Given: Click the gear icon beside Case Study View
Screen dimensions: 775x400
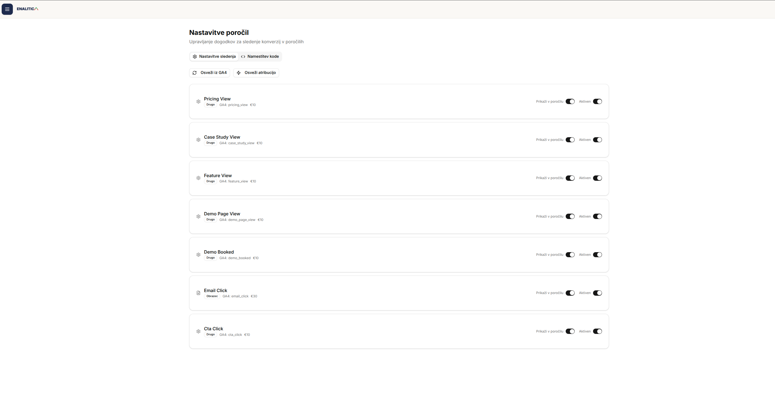Looking at the screenshot, I should pos(198,140).
